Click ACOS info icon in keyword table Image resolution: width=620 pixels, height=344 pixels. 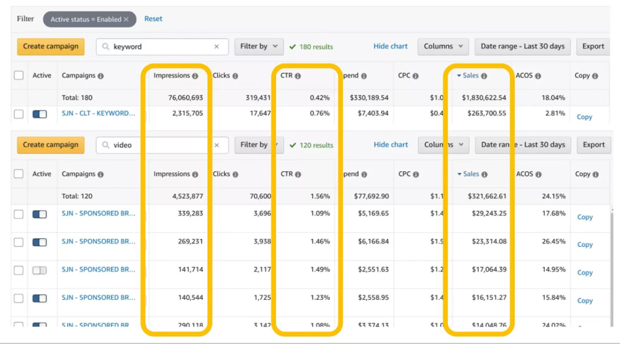(x=538, y=76)
